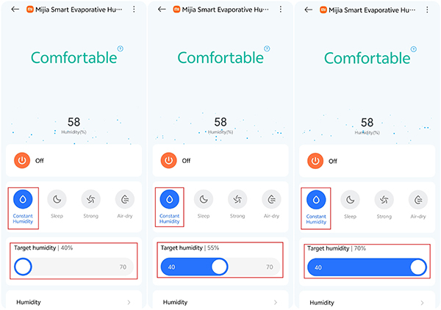Toggle power button in left phone screen
This screenshot has height=310, width=441.
pyautogui.click(x=22, y=160)
